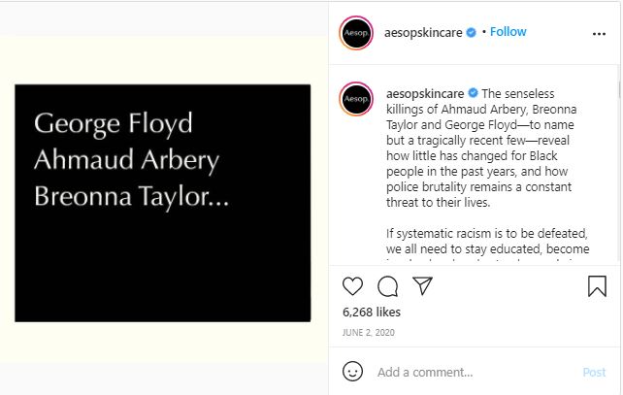Click the Aesop avatar beside the caption
Screen dimensions: 623x395
click(355, 97)
